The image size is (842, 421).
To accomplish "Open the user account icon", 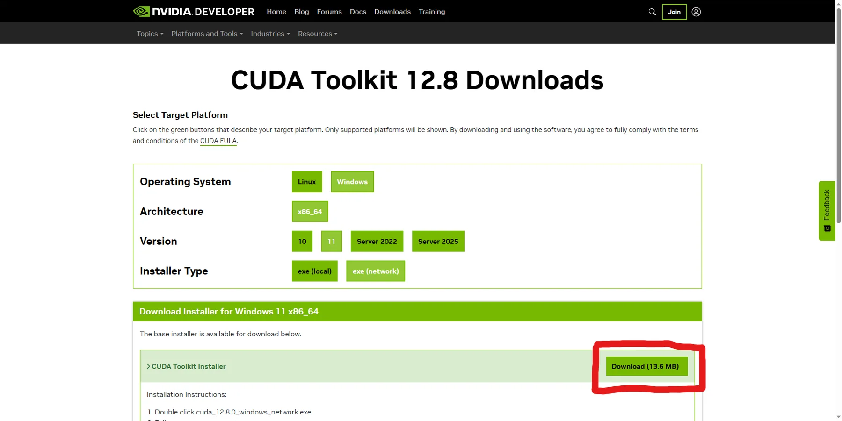I will click(x=696, y=12).
